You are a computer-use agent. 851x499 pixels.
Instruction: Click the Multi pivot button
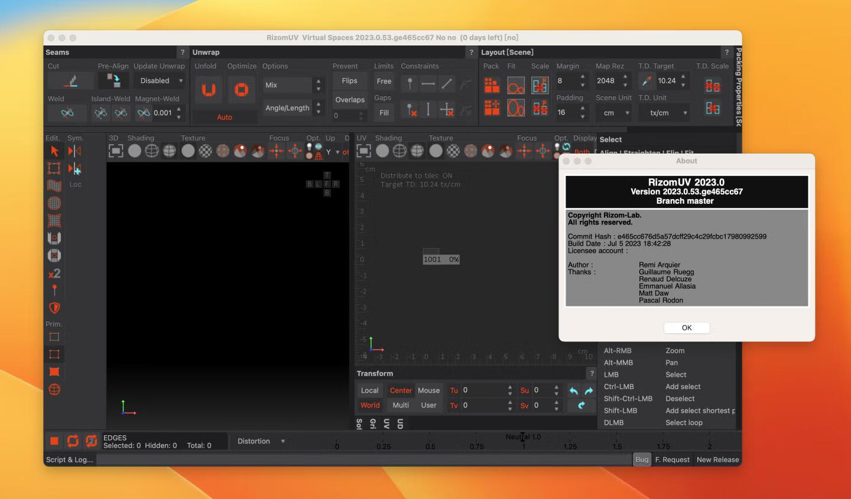(401, 405)
